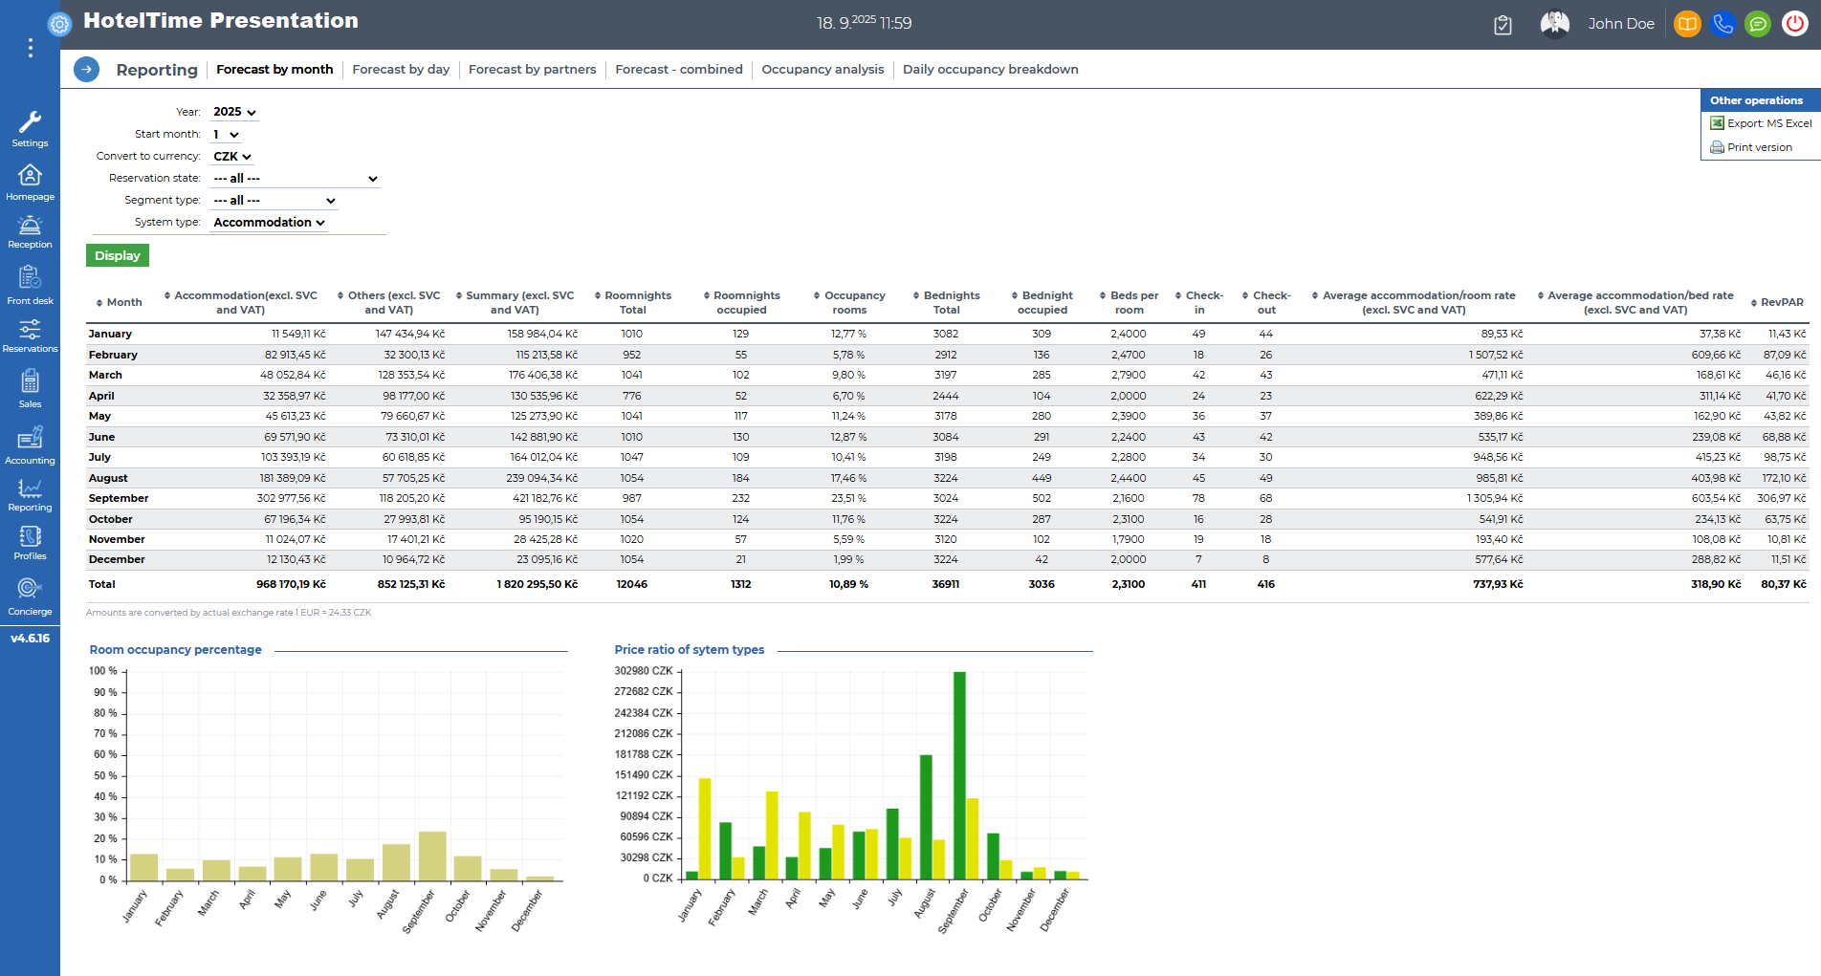
Task: Expand the Reservation state dropdown
Action: tap(295, 179)
